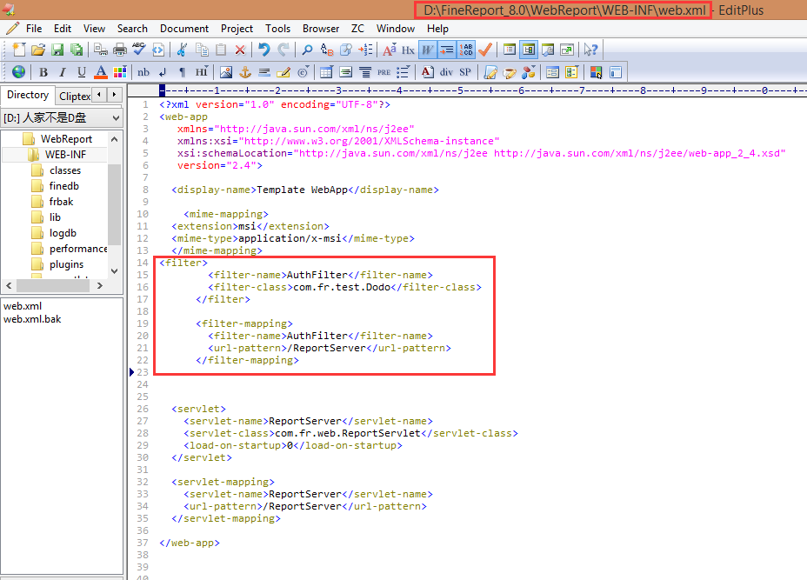Open the Search menu

(132, 29)
